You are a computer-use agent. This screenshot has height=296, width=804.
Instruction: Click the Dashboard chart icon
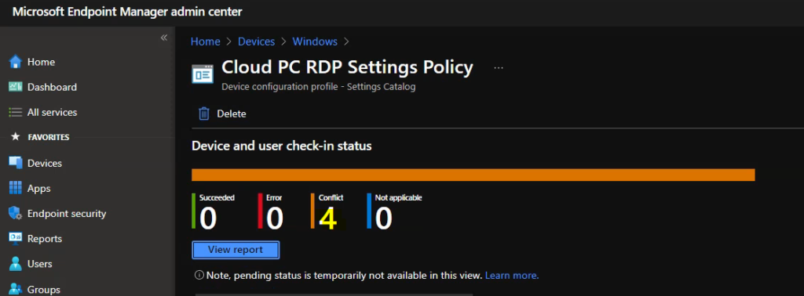pyautogui.click(x=16, y=87)
